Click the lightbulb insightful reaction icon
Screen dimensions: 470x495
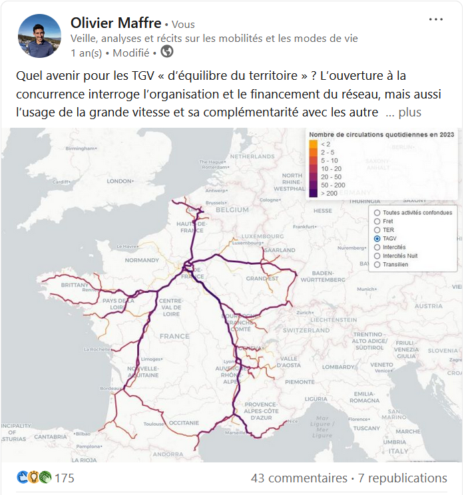(33, 478)
